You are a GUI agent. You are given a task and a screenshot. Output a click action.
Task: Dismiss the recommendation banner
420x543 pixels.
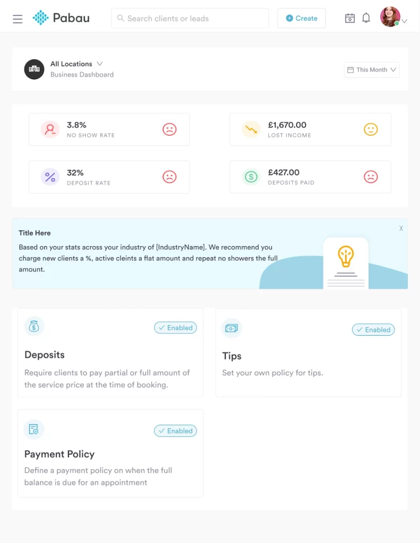point(401,229)
